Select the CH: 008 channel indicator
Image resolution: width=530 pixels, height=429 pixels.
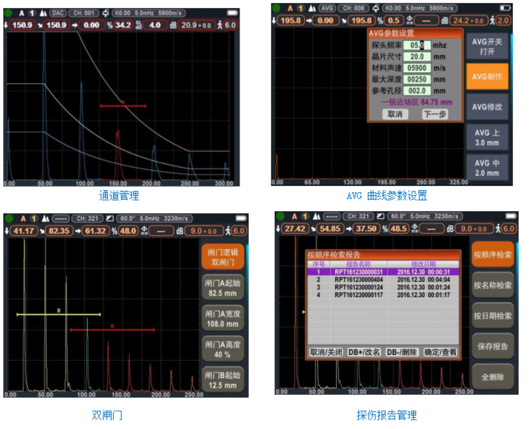click(x=353, y=8)
